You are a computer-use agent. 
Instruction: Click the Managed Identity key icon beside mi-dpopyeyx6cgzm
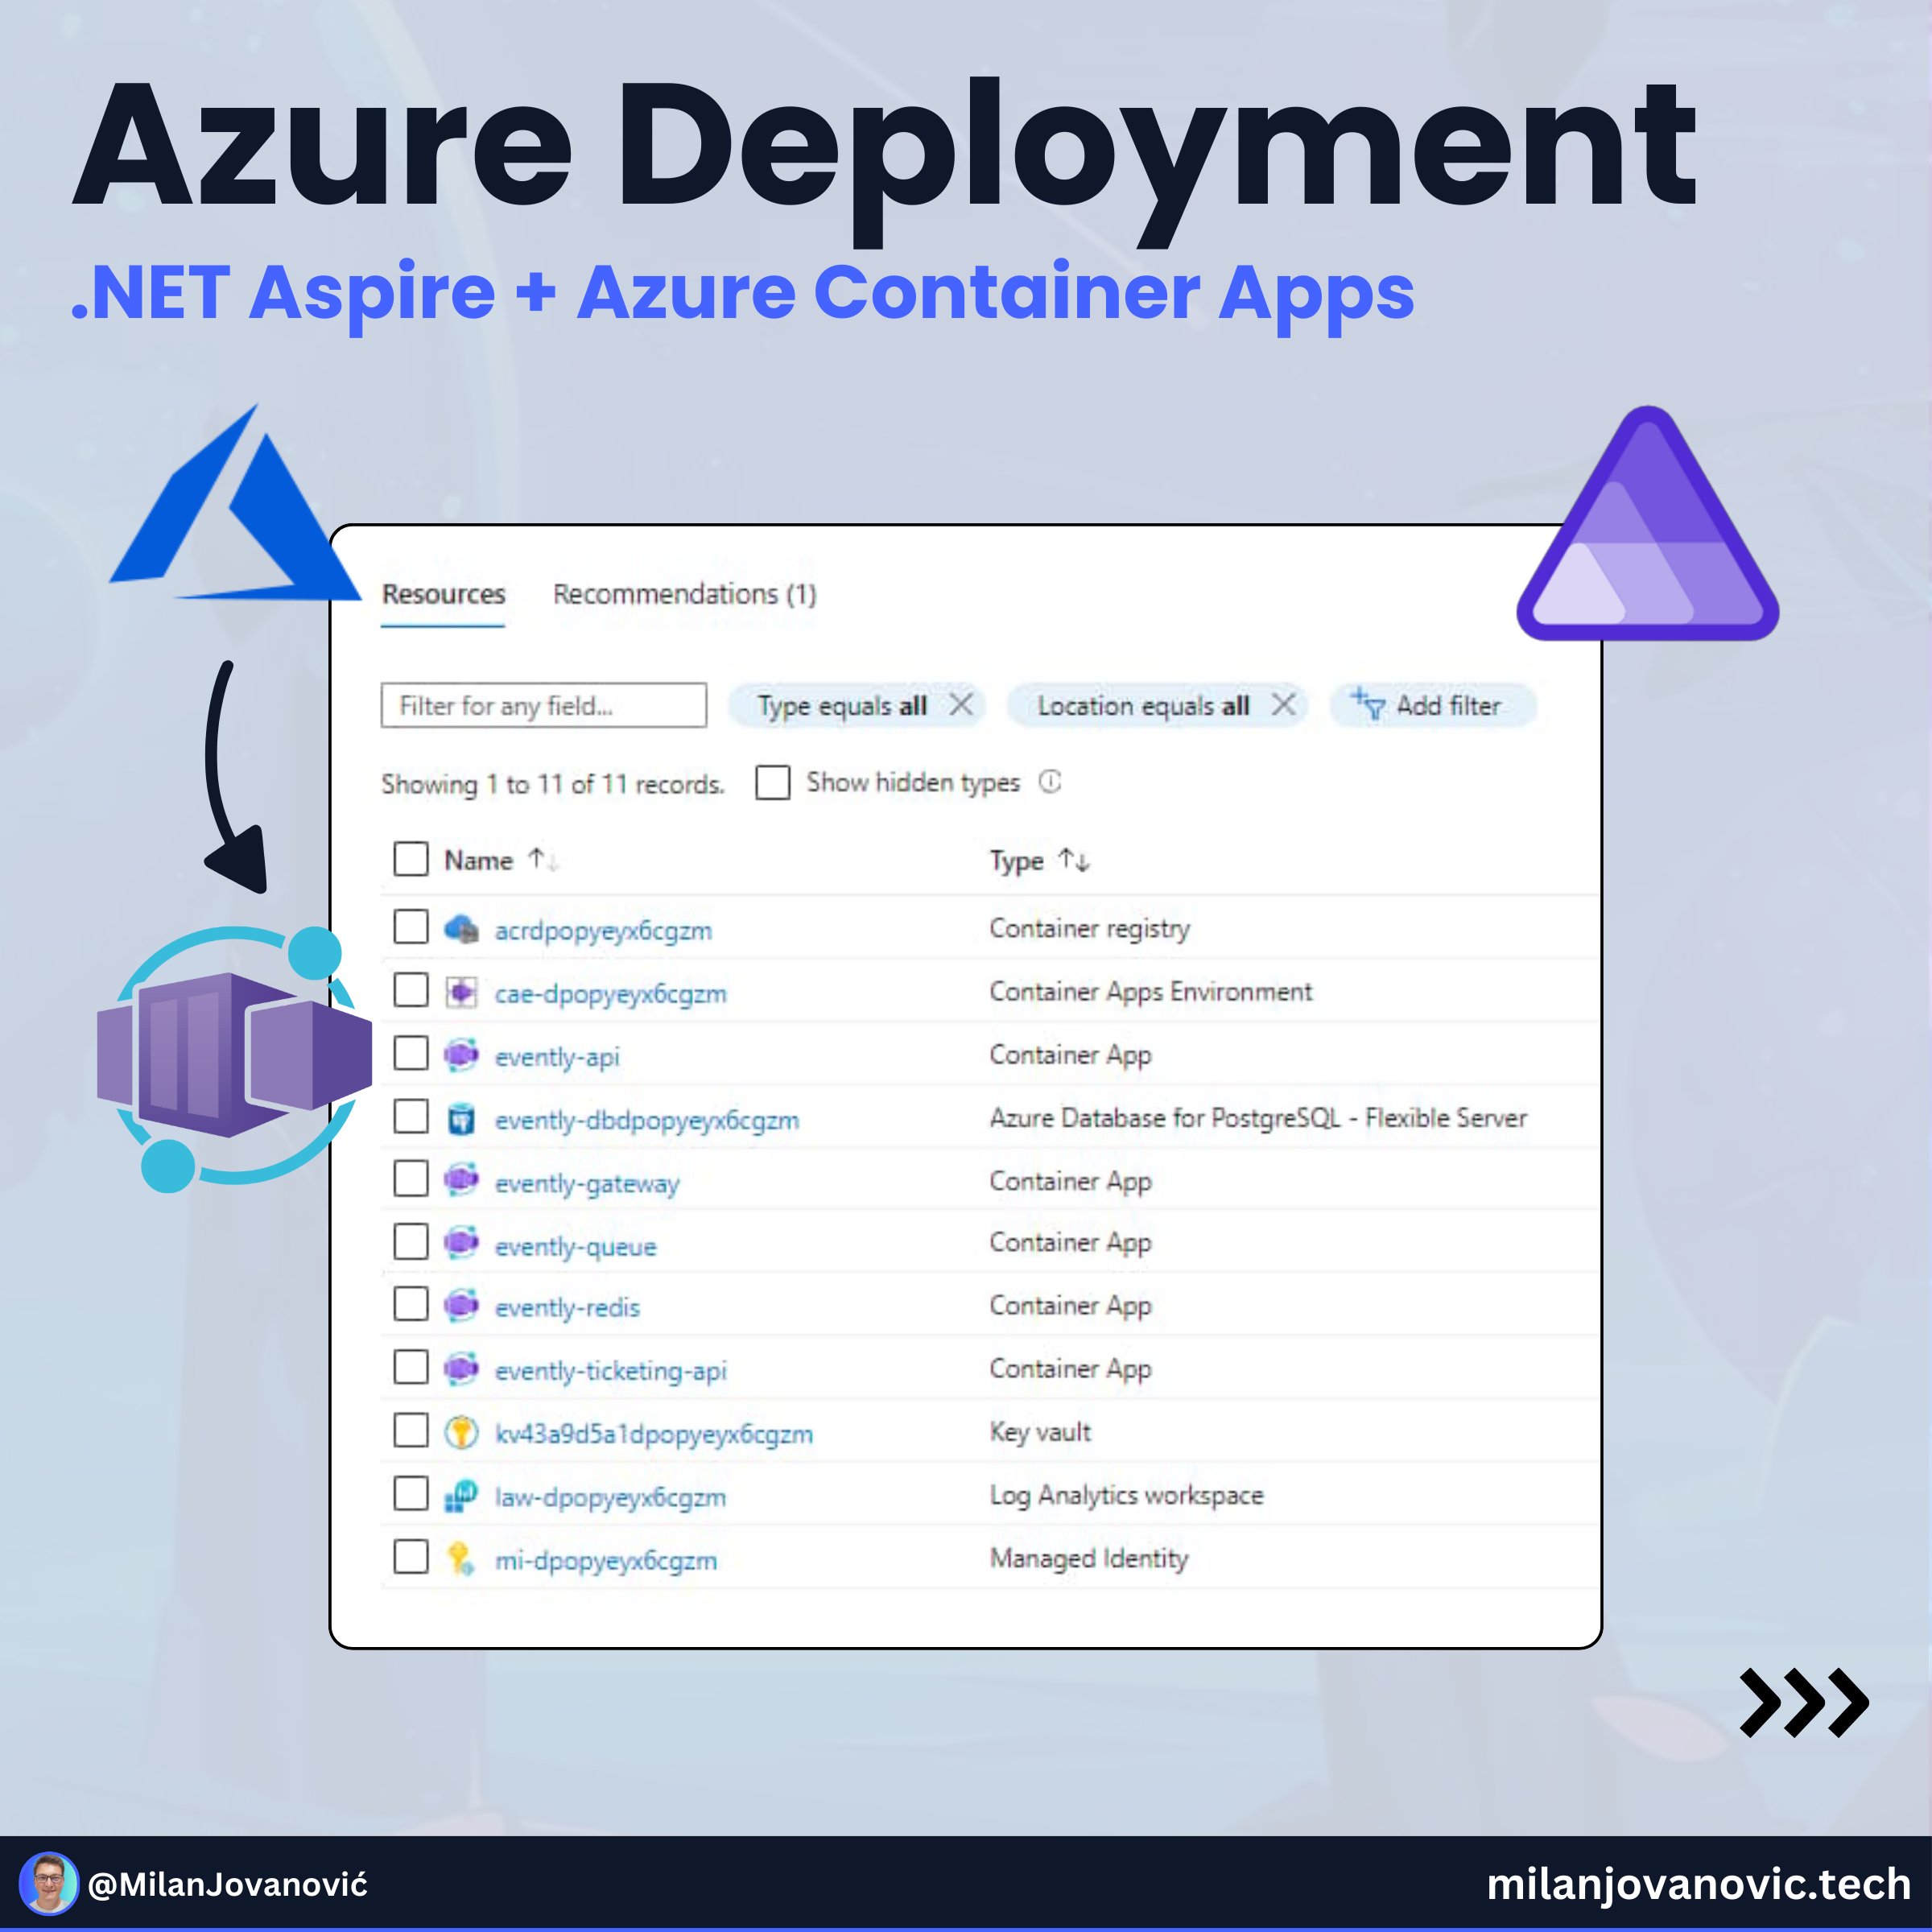[461, 1559]
